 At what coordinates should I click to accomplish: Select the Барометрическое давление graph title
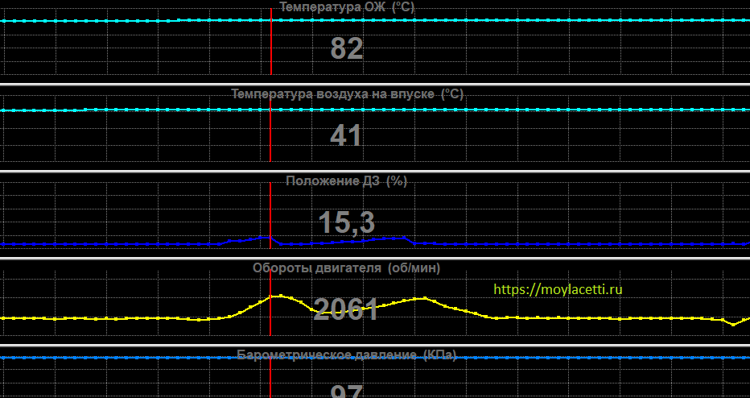pos(347,355)
